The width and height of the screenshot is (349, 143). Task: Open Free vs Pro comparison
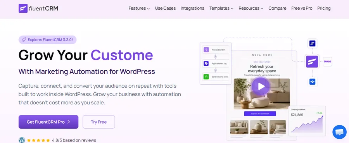pyautogui.click(x=302, y=8)
